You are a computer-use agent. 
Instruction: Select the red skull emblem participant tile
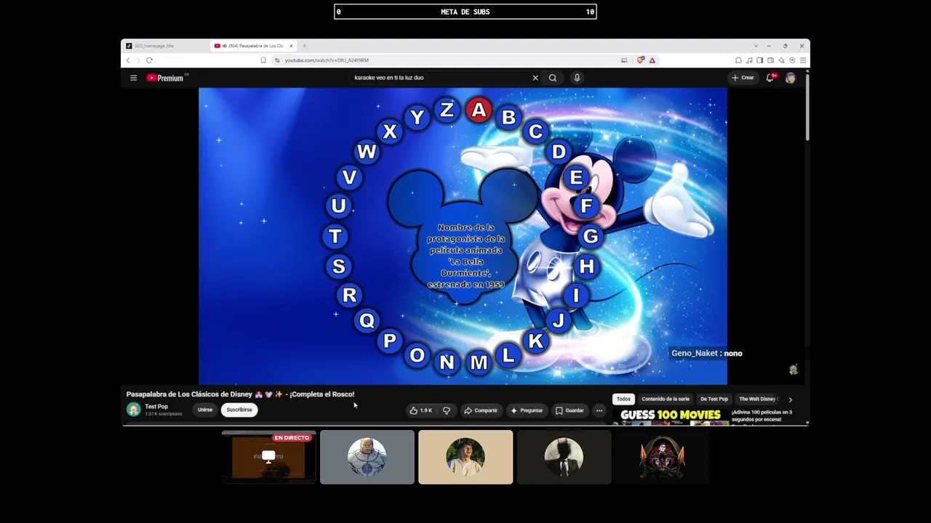coord(662,457)
